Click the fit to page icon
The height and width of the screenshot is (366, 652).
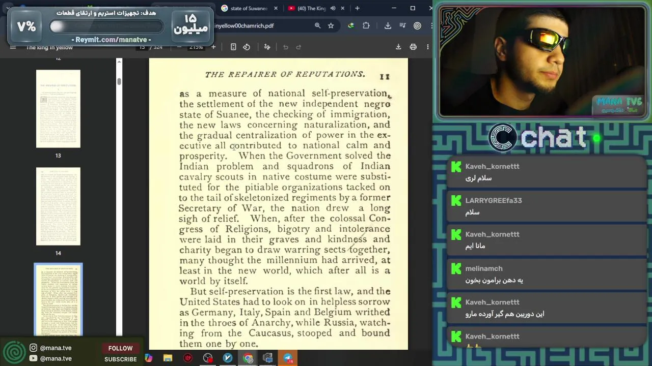[233, 47]
